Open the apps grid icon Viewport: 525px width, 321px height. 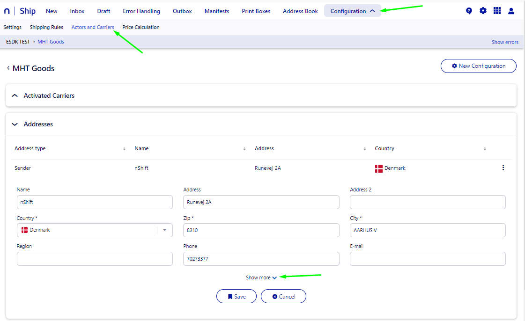click(497, 11)
